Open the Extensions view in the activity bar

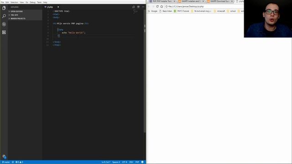4,32
